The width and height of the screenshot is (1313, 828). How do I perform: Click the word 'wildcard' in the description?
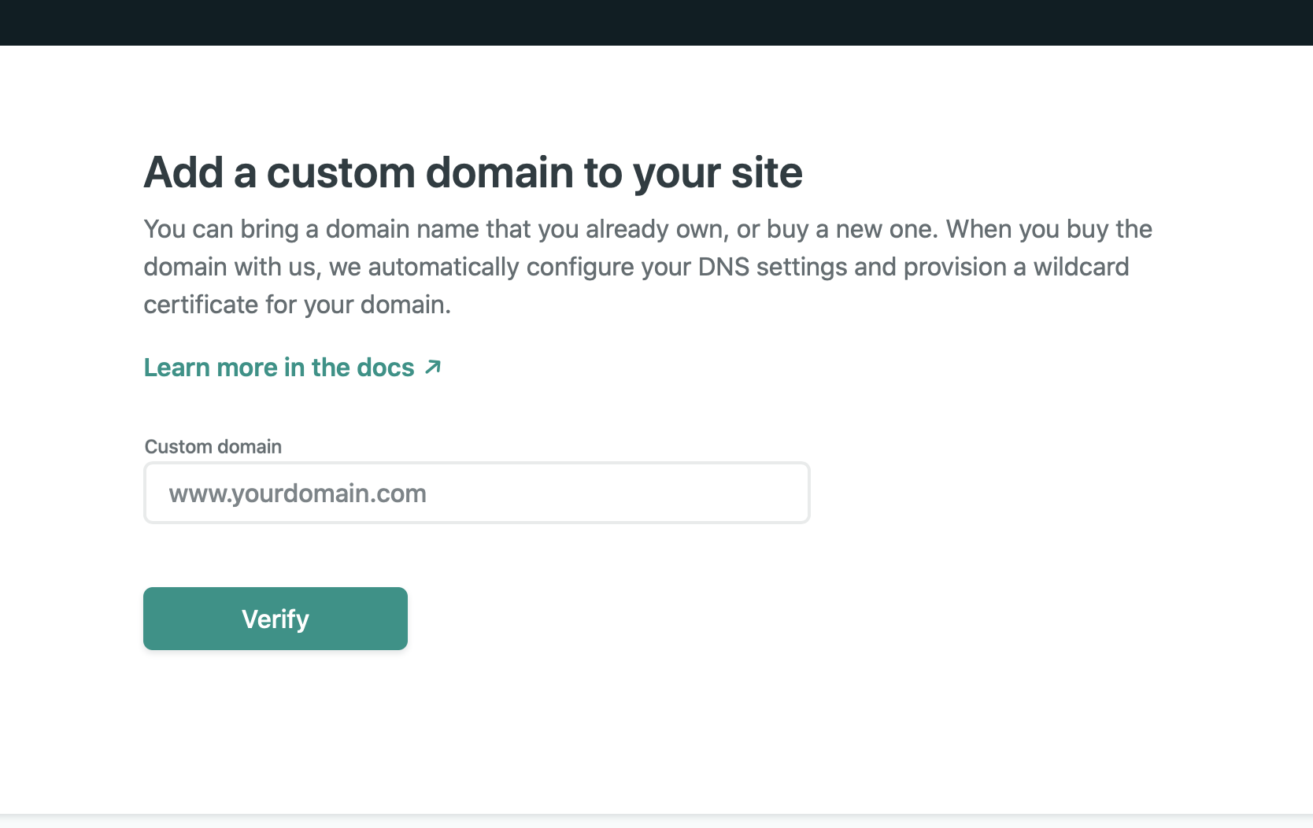point(1081,267)
